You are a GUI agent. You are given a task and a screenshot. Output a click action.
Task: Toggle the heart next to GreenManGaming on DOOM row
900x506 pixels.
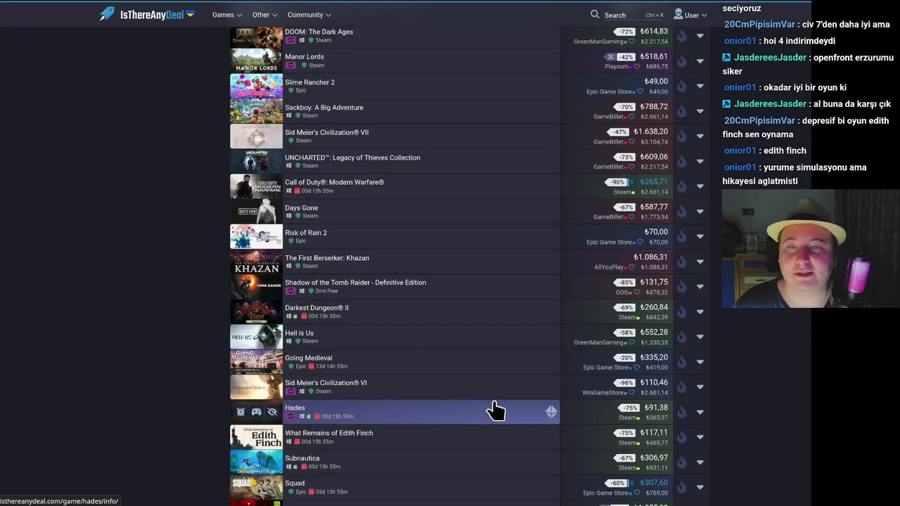(x=631, y=41)
